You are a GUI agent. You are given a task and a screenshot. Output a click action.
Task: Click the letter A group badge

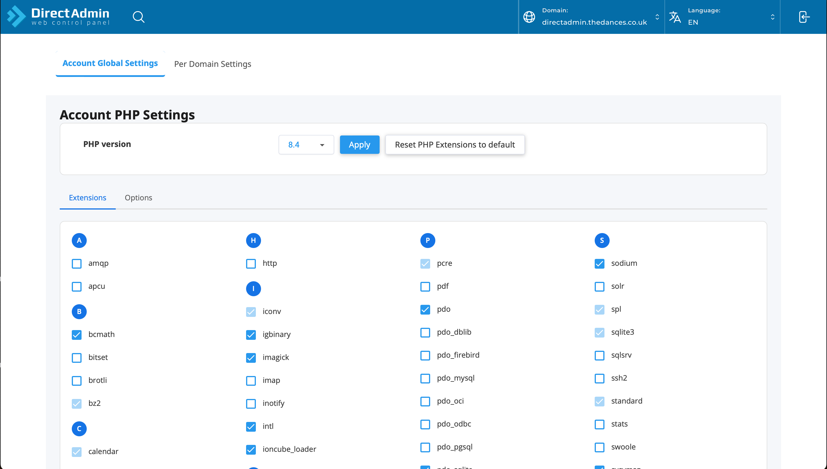(79, 240)
